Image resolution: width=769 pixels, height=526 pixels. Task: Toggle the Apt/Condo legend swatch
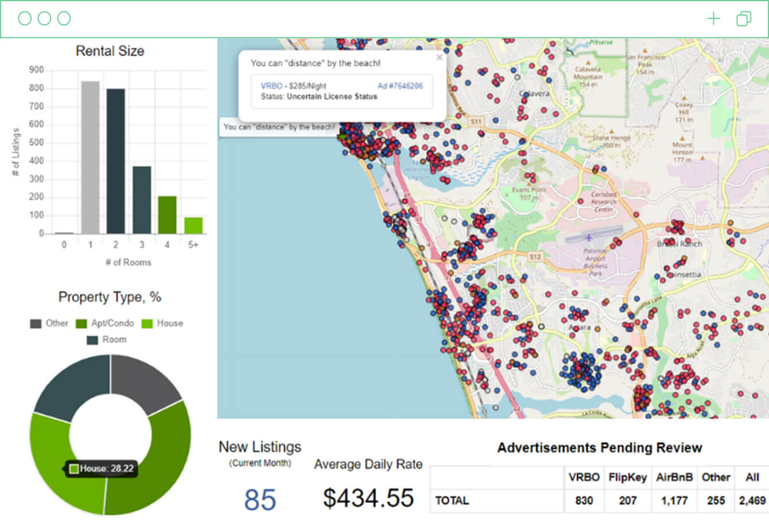click(81, 324)
